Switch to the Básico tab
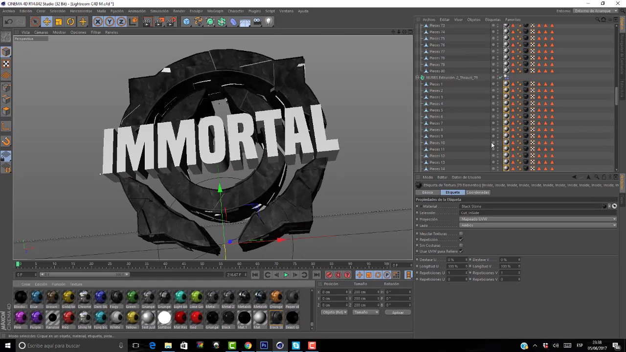This screenshot has width=626, height=352. click(427, 192)
